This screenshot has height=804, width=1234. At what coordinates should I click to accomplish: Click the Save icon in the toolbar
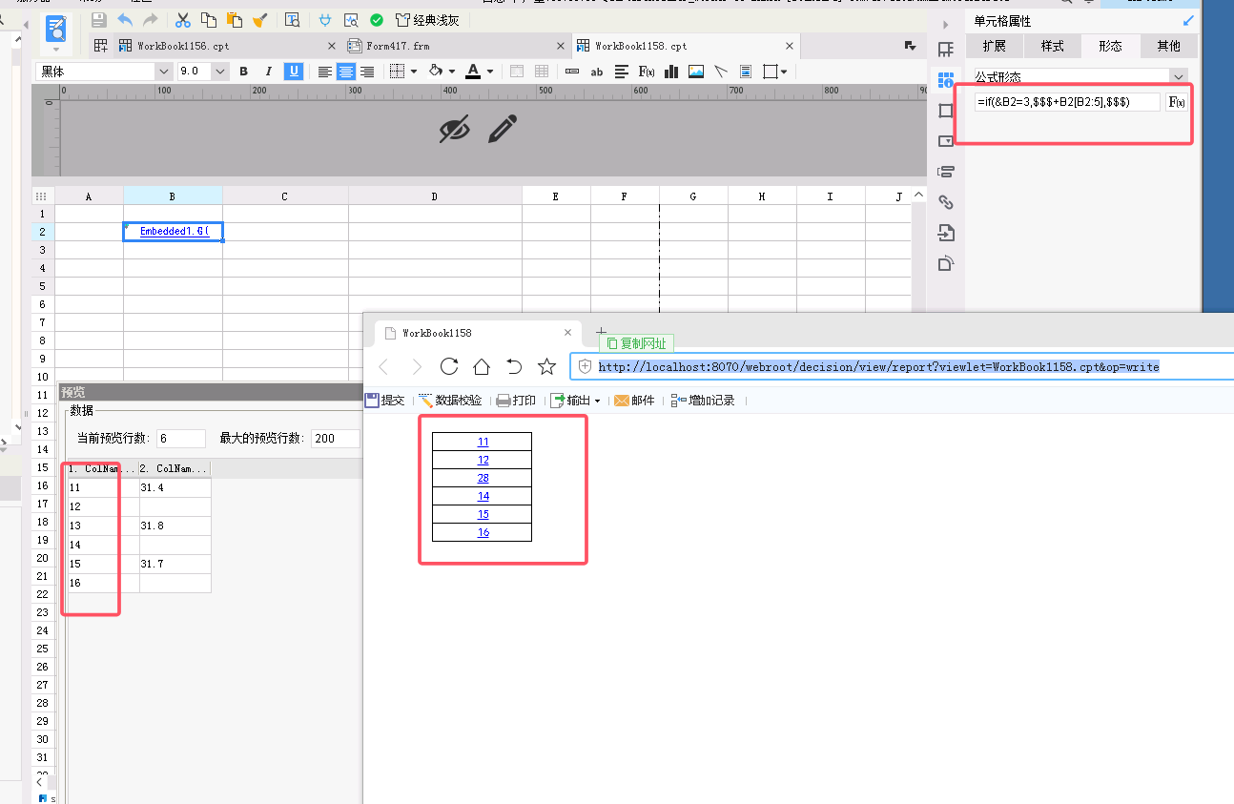(x=99, y=19)
